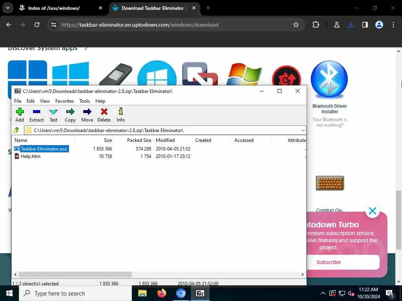The height and width of the screenshot is (301, 402).
Task: Close the Index of /isos/windows/ tab
Action: pyautogui.click(x=100, y=8)
